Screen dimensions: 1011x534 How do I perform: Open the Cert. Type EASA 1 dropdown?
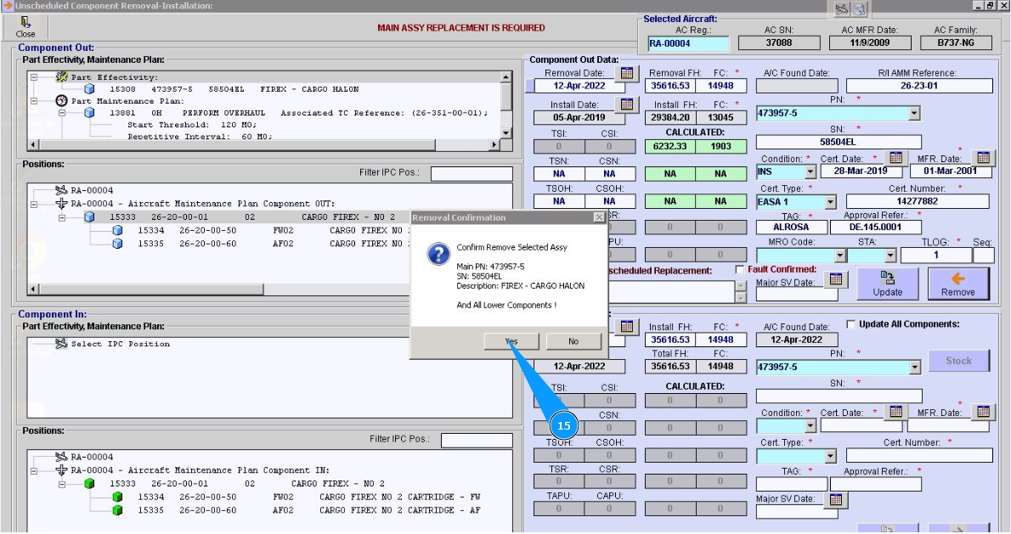pyautogui.click(x=829, y=202)
